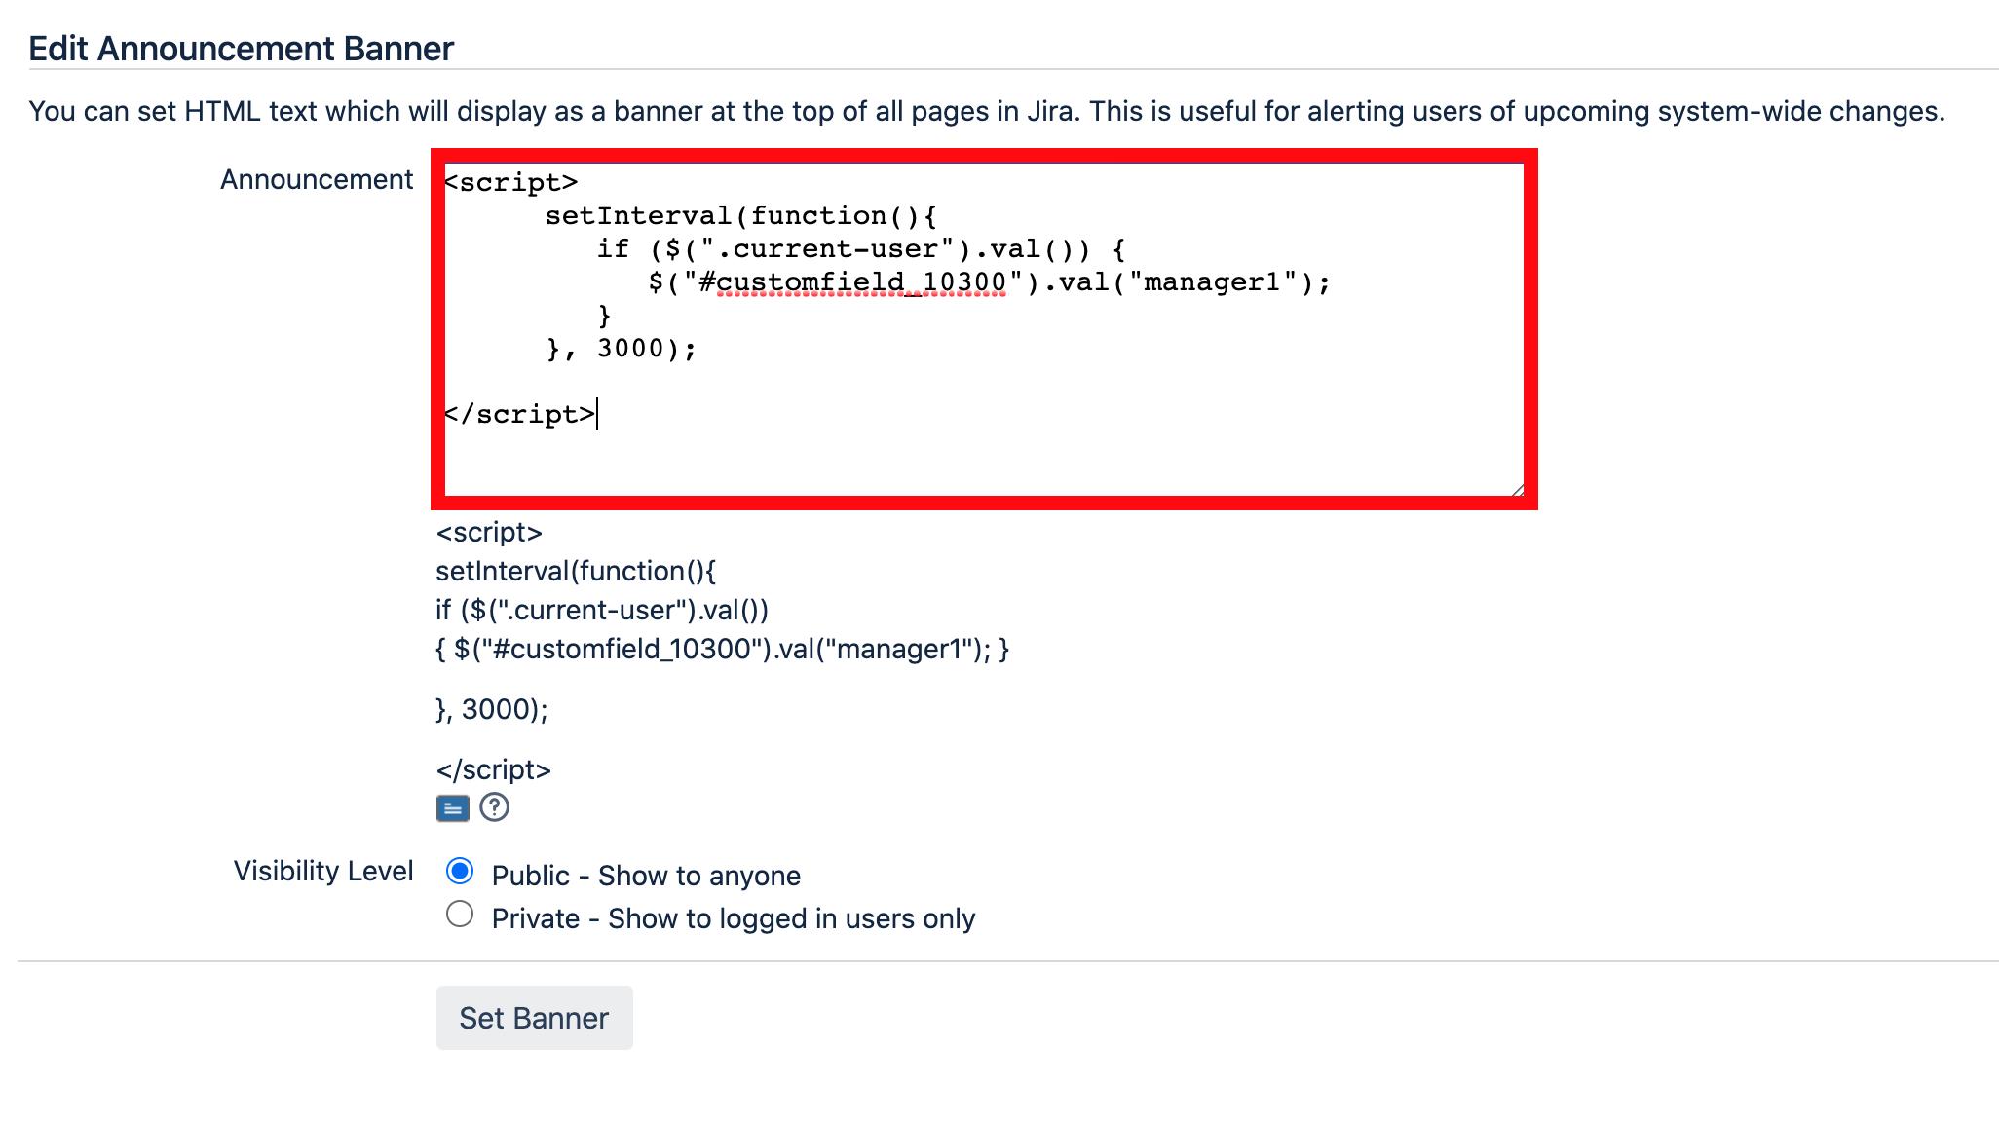
Task: Click the preview '<script>' opening tag text
Action: click(x=489, y=532)
